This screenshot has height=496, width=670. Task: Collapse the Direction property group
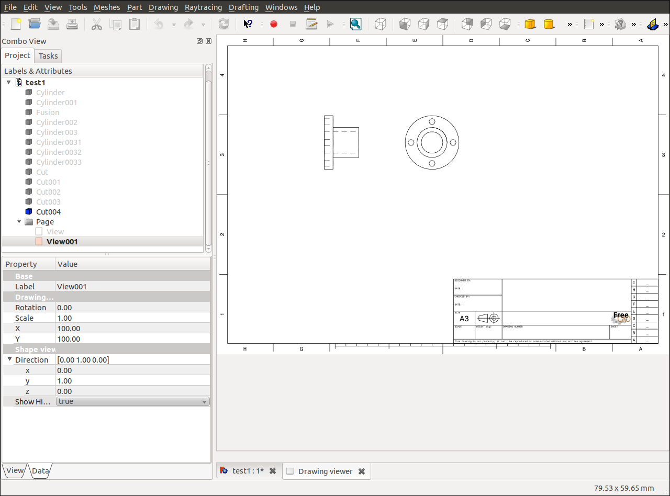(x=9, y=359)
